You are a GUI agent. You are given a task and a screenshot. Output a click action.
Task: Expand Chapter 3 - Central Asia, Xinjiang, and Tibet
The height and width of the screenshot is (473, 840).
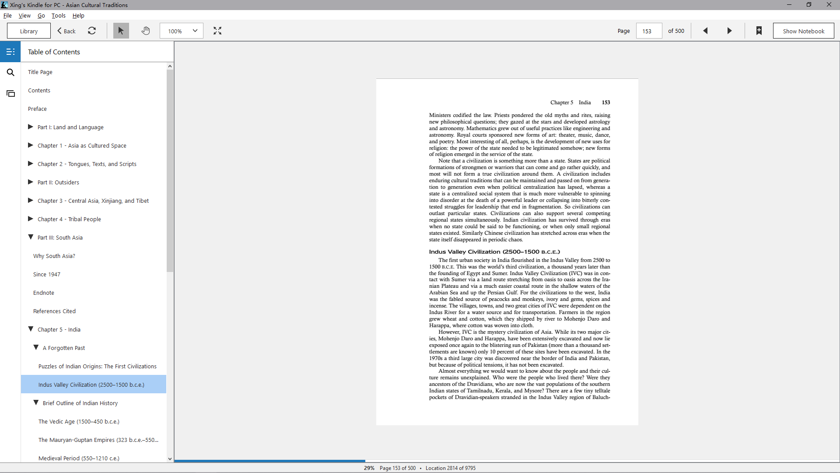(31, 200)
